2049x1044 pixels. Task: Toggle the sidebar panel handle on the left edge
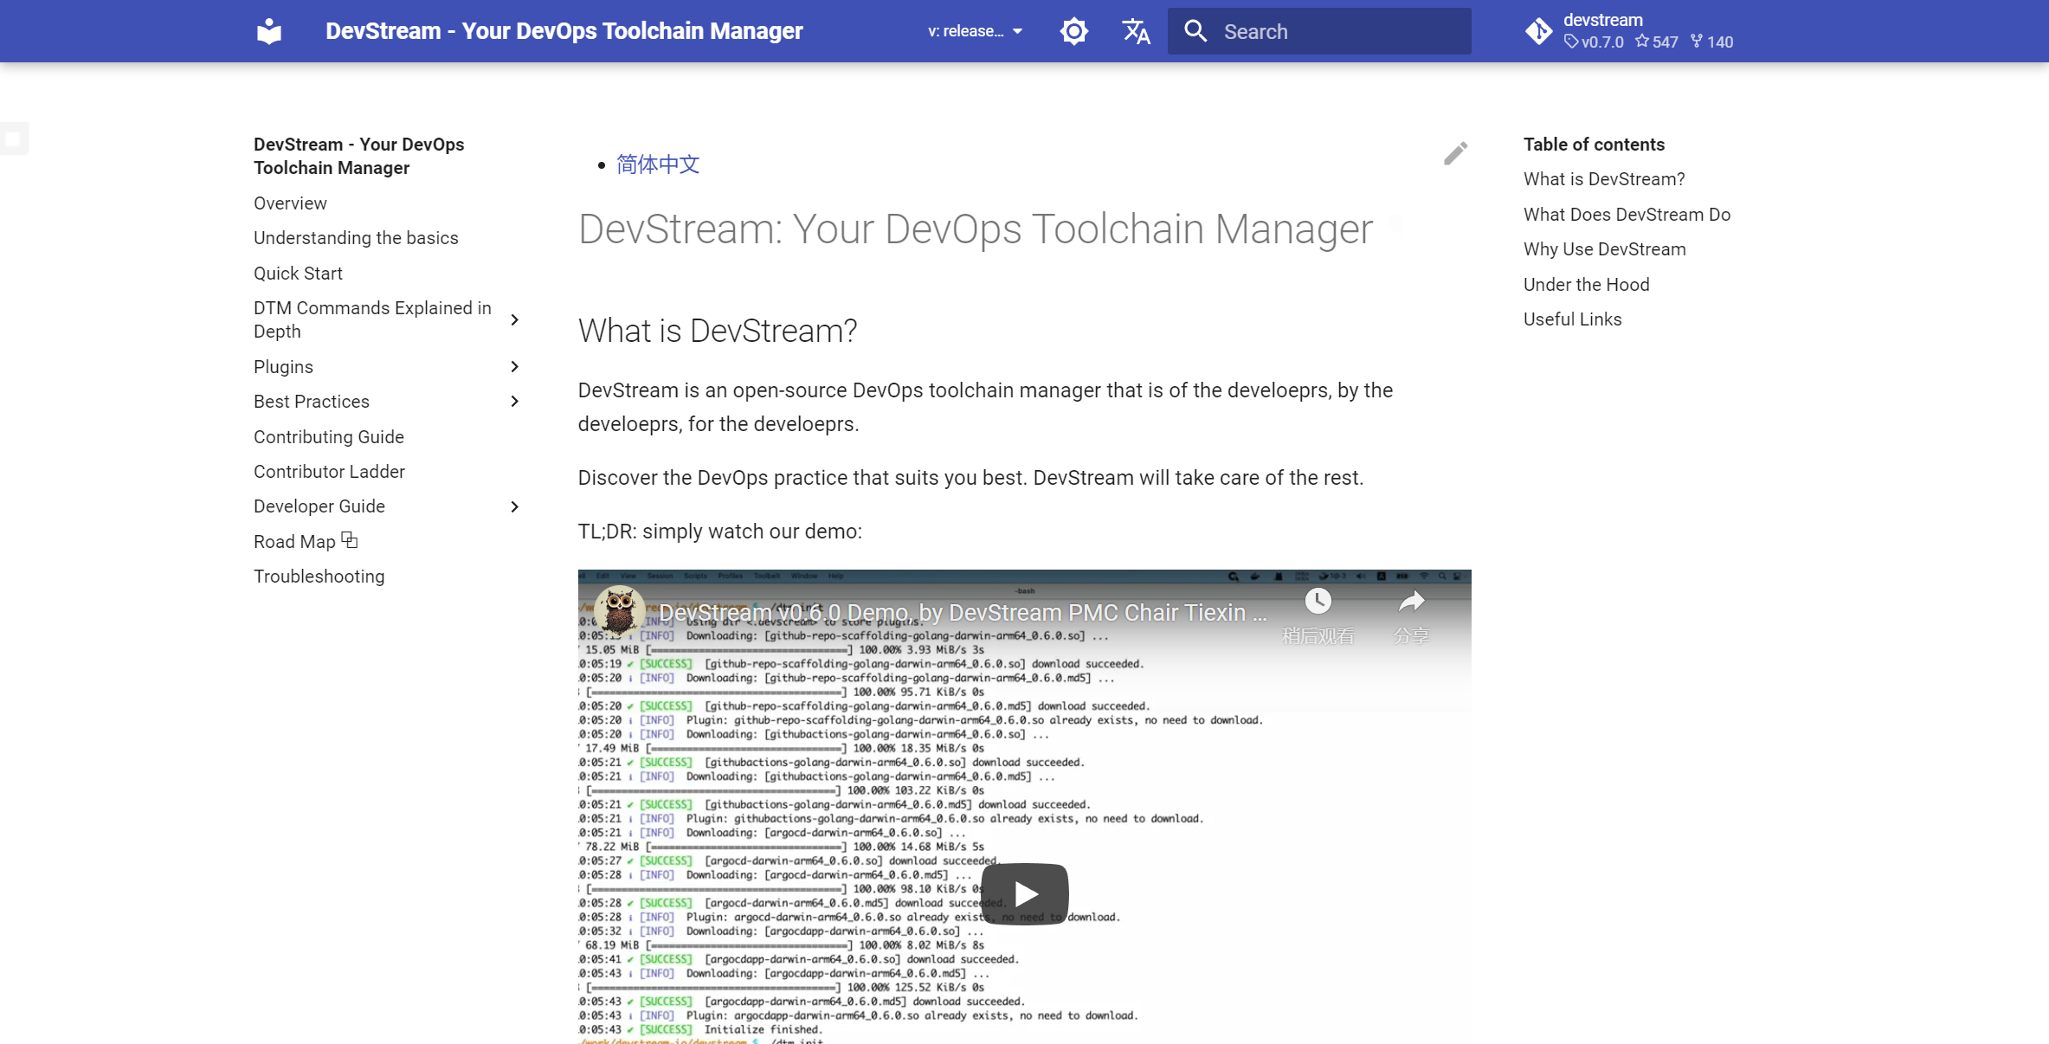[x=14, y=138]
